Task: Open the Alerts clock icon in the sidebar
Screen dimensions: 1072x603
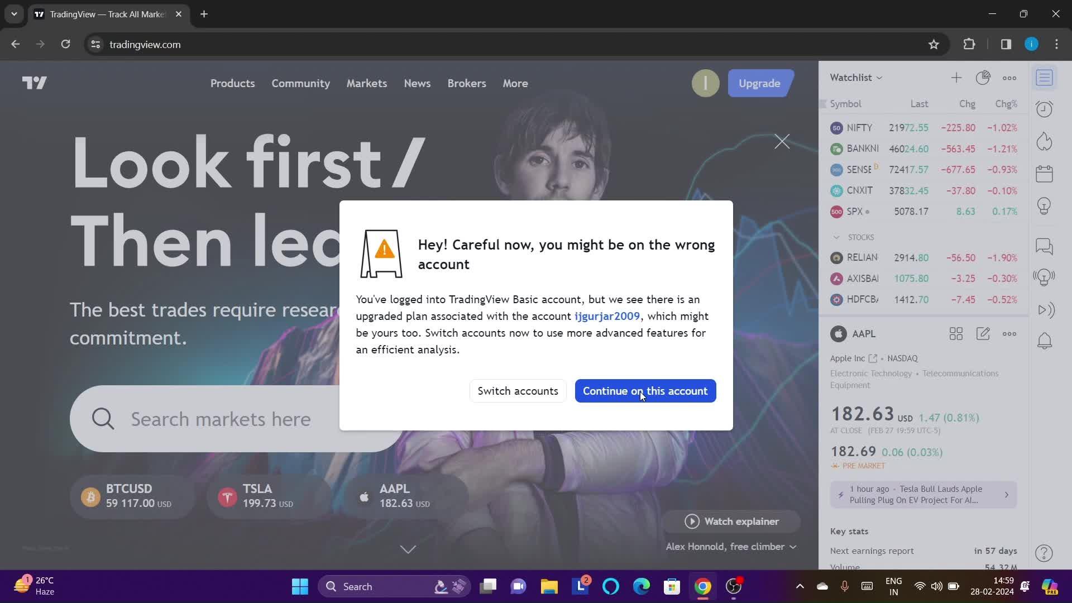Action: tap(1044, 109)
